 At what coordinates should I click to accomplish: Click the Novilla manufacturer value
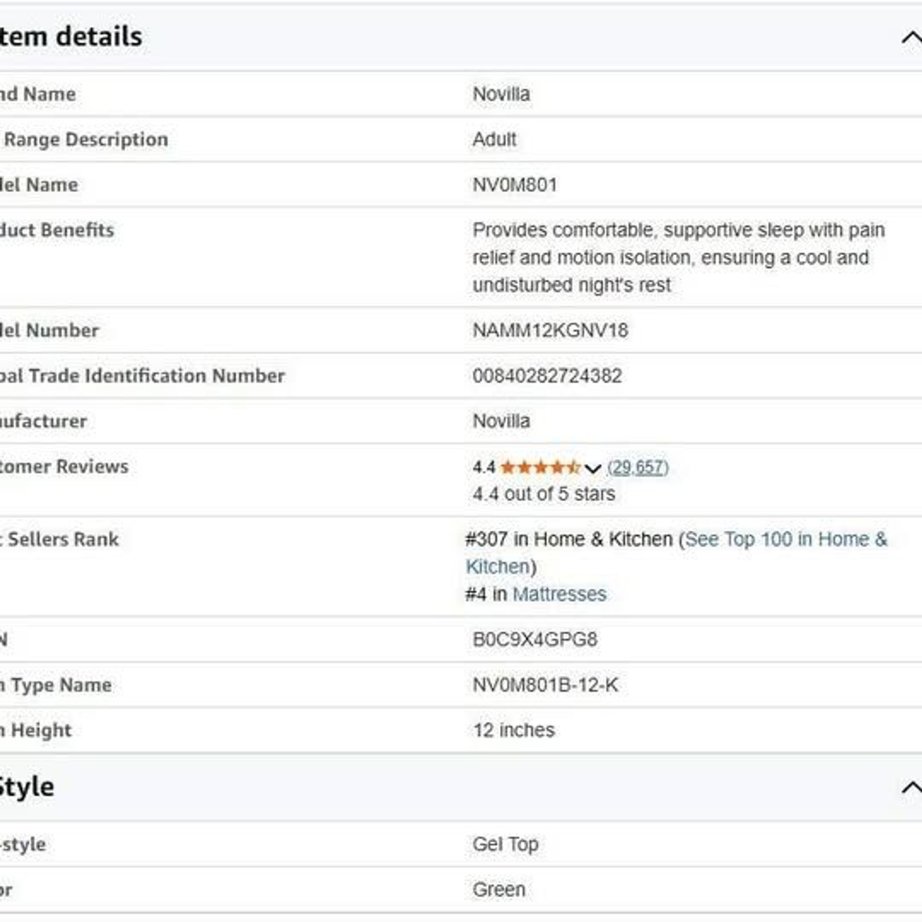[x=501, y=421]
